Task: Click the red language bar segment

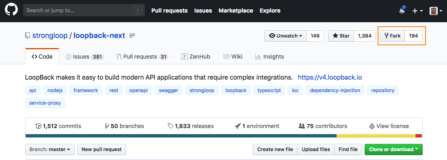Action: pyautogui.click(x=419, y=136)
